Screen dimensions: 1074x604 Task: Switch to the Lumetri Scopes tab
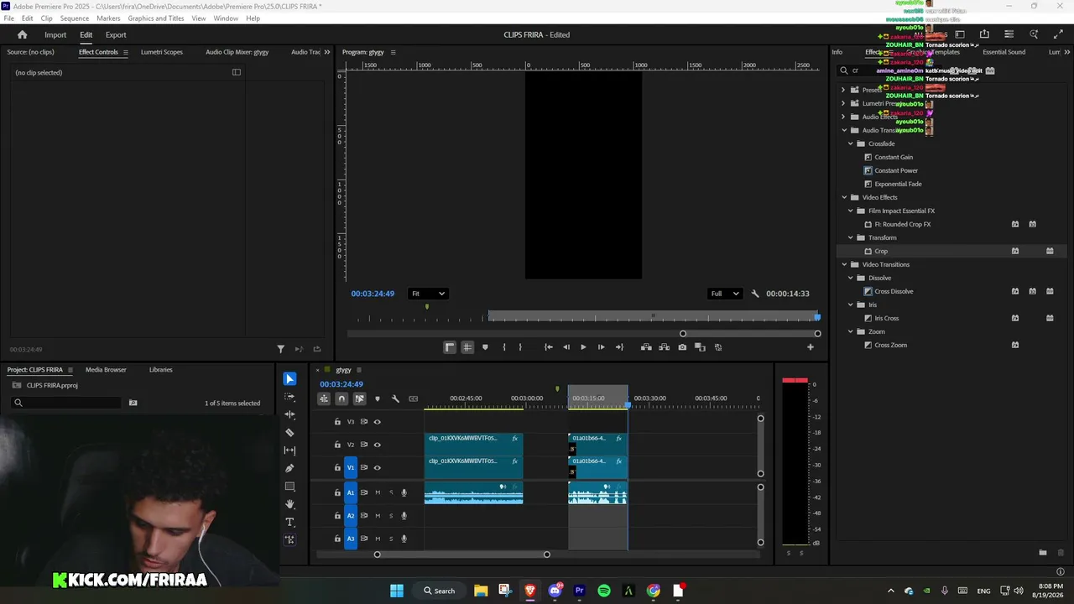[x=162, y=52]
